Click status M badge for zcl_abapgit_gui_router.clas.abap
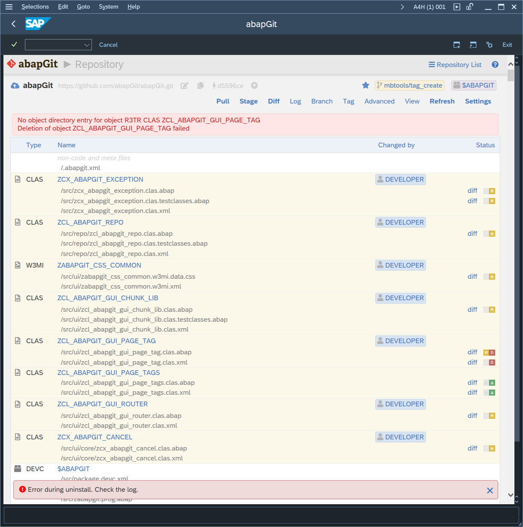 tap(492, 416)
